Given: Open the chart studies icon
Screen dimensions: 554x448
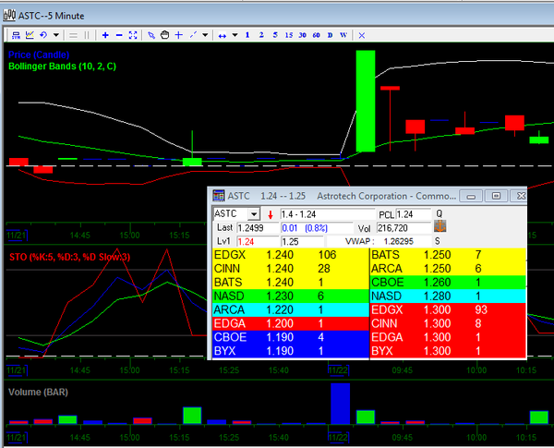Looking at the screenshot, I should pyautogui.click(x=30, y=35).
